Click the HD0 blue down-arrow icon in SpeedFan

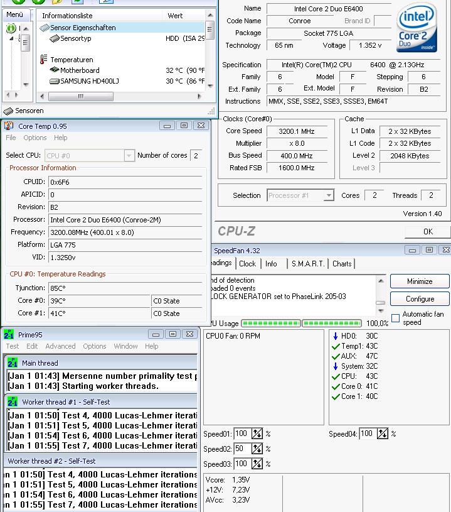click(x=335, y=335)
